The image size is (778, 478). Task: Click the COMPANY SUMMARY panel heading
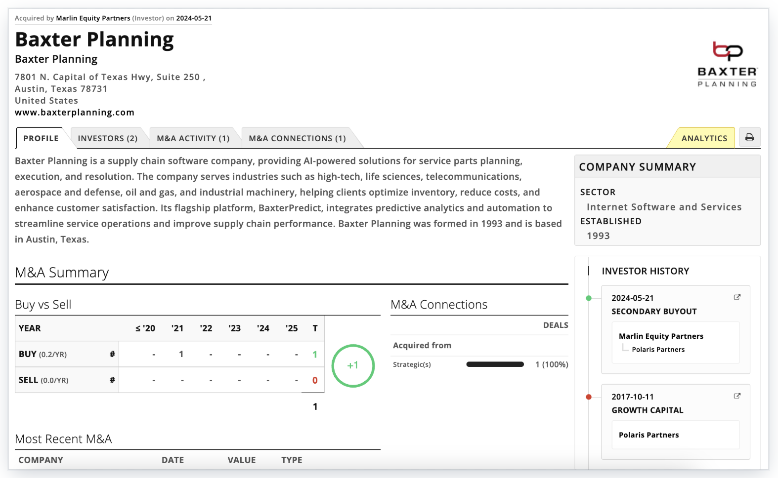[637, 167]
